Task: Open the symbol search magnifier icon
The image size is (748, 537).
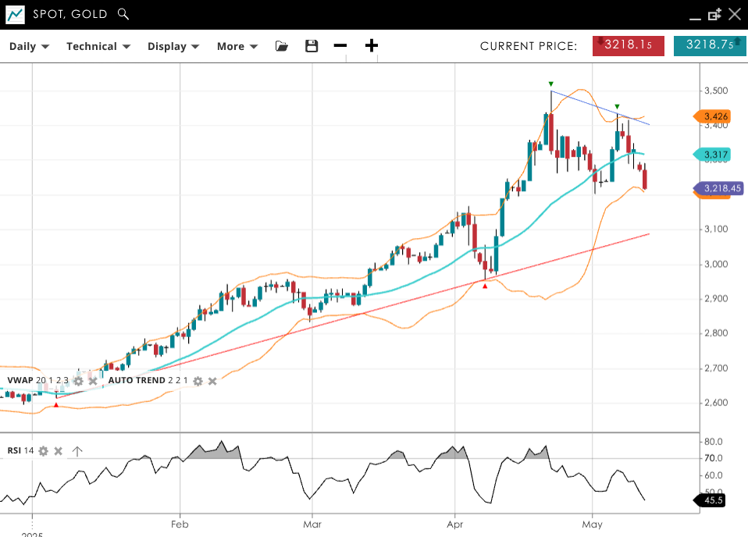Action: point(123,14)
